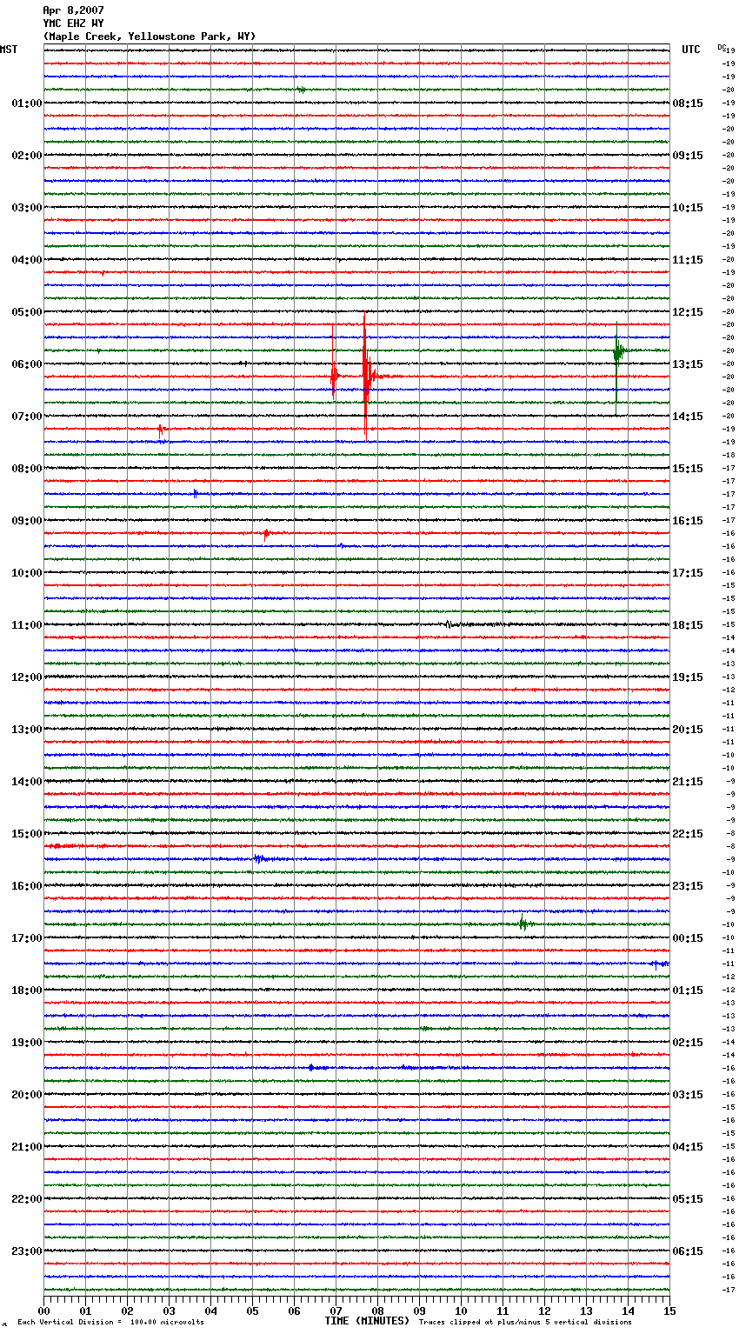739x1334 pixels.
Task: Click the small red event in the 09:15 MST trace
Action: point(266,533)
